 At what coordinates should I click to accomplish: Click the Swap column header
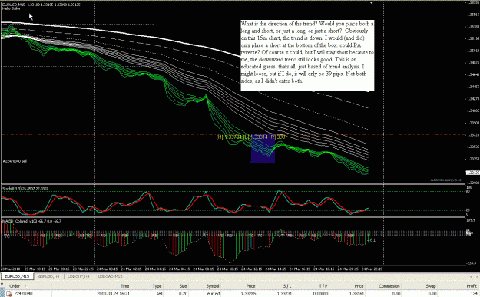[430, 286]
